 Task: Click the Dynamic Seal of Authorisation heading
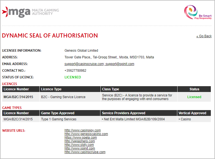click(x=50, y=36)
